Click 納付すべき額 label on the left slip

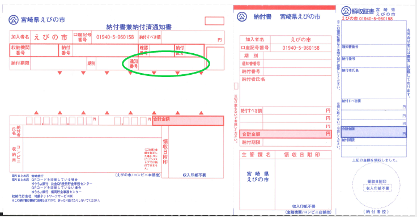pyautogui.click(x=150, y=37)
